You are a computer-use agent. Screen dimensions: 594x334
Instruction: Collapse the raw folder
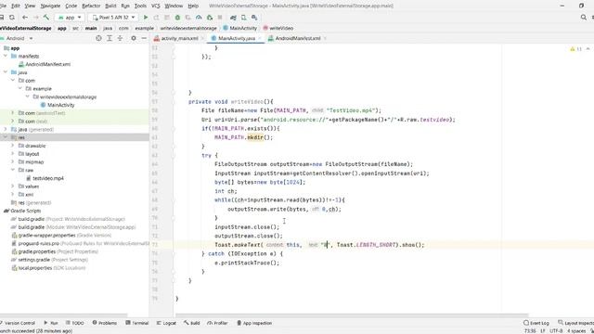(12, 170)
